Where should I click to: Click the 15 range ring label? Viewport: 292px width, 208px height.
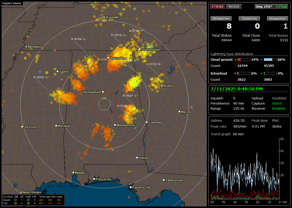[104, 98]
